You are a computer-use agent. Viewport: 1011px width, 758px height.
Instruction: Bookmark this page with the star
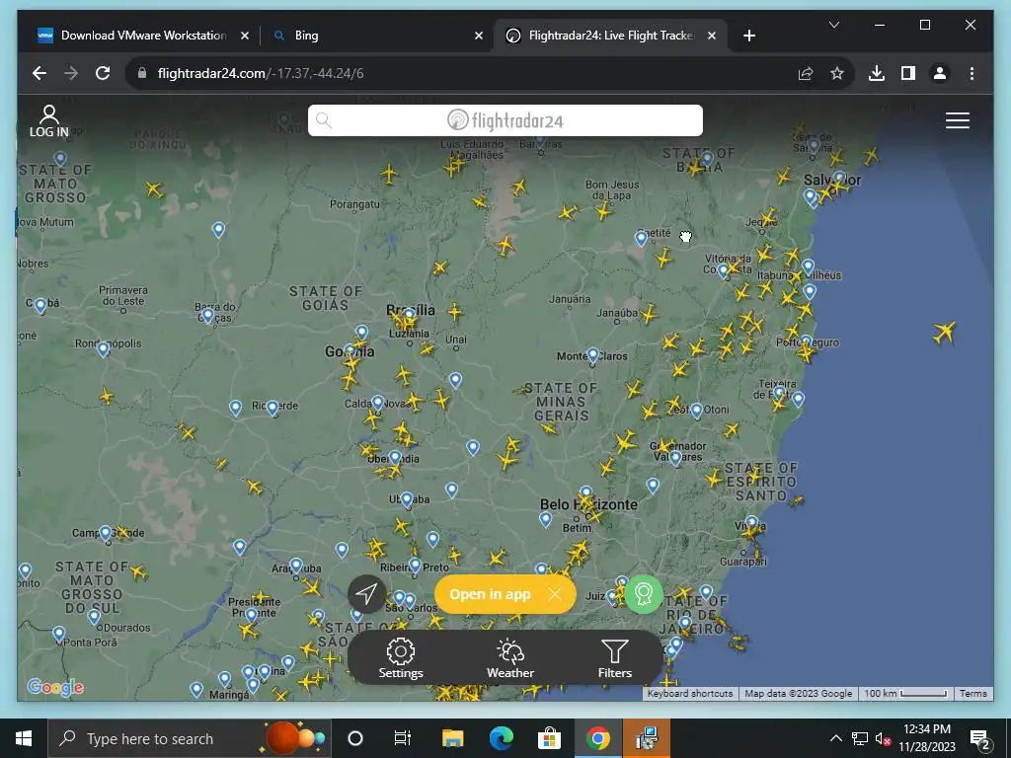pyautogui.click(x=837, y=73)
